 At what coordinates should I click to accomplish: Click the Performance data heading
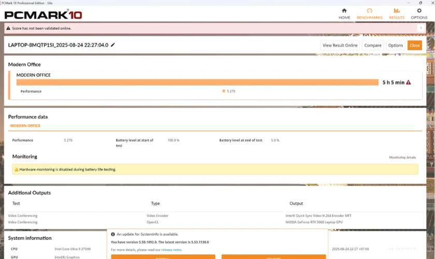tap(28, 117)
